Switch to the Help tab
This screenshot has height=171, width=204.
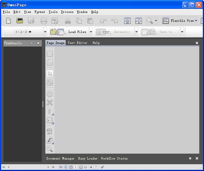click(x=96, y=43)
